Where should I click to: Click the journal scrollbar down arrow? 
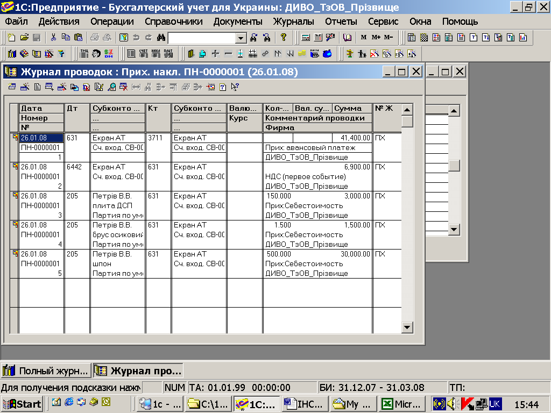407,327
